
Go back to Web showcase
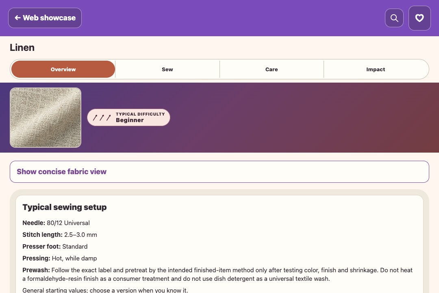(x=45, y=18)
